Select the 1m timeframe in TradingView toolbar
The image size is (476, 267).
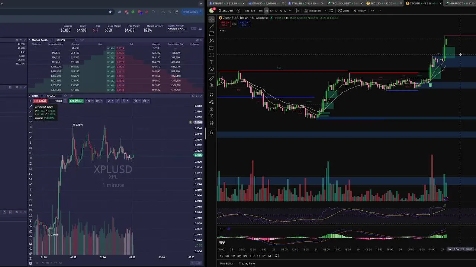tap(247, 10)
